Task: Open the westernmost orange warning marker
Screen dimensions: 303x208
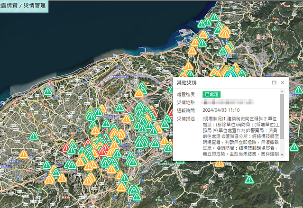Action: pos(23,154)
